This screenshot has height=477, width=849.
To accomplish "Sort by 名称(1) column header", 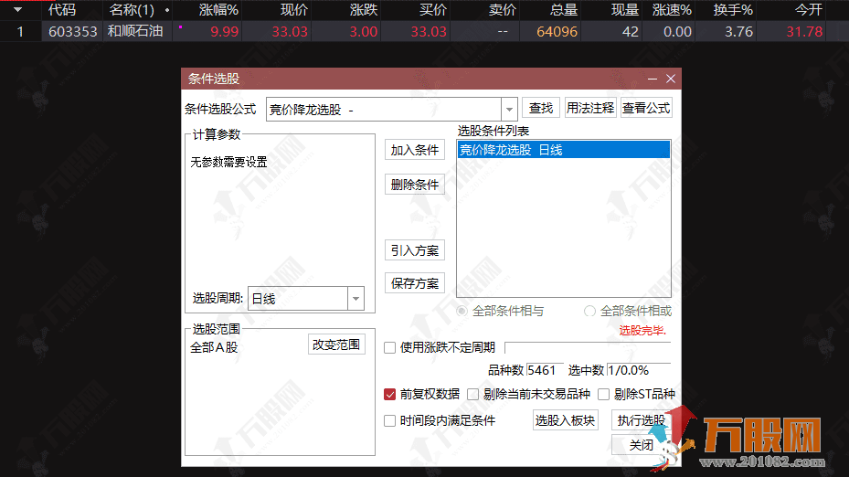I will pos(132,10).
